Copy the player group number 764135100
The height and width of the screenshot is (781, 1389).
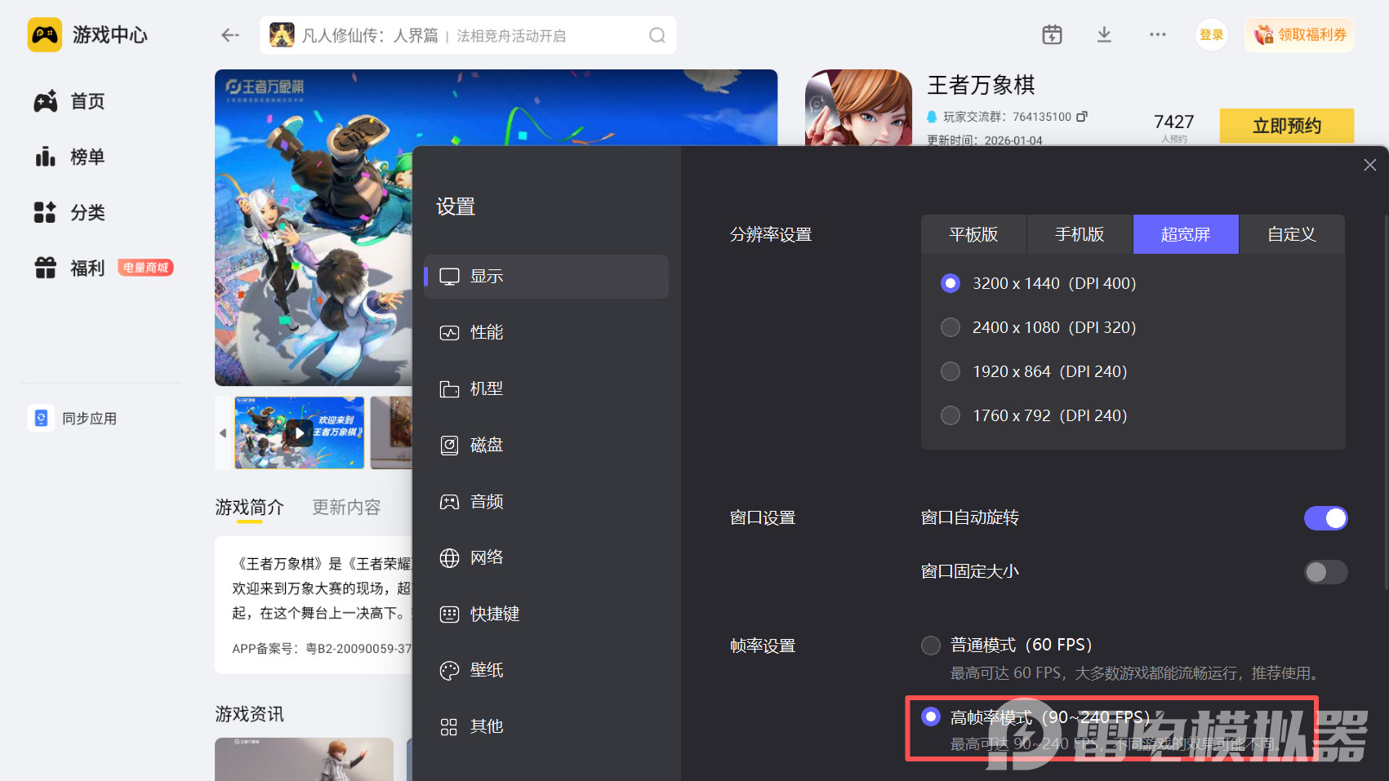1082,117
